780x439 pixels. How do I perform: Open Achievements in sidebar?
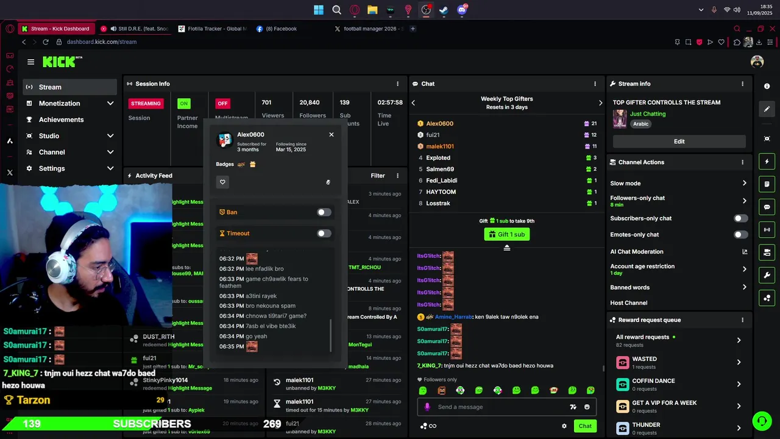pyautogui.click(x=70, y=120)
